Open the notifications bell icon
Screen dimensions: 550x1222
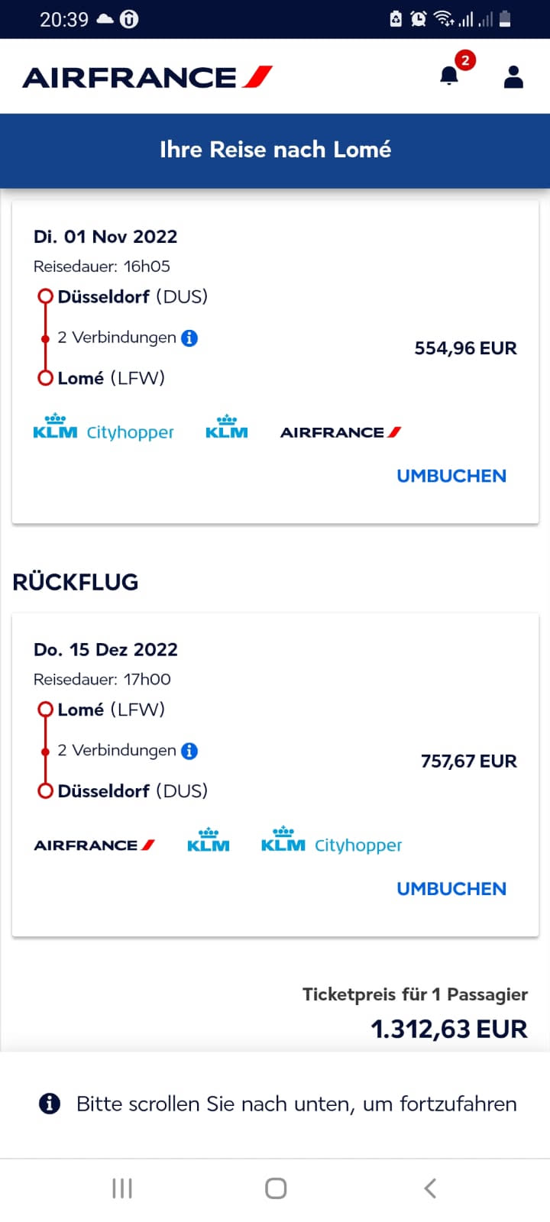pos(449,76)
